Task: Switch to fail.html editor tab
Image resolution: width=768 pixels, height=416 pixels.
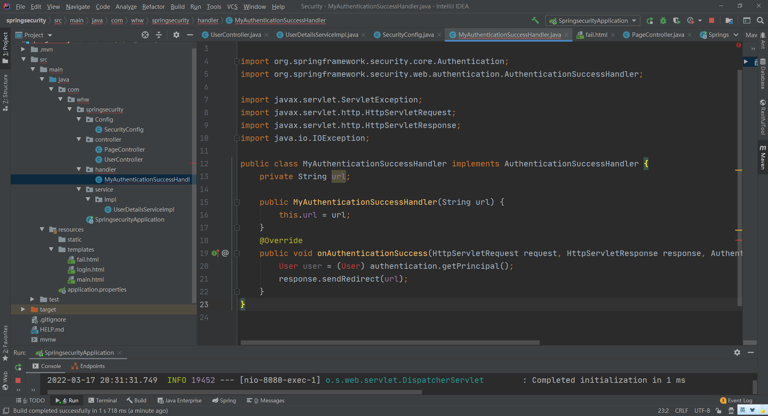Action: (596, 35)
